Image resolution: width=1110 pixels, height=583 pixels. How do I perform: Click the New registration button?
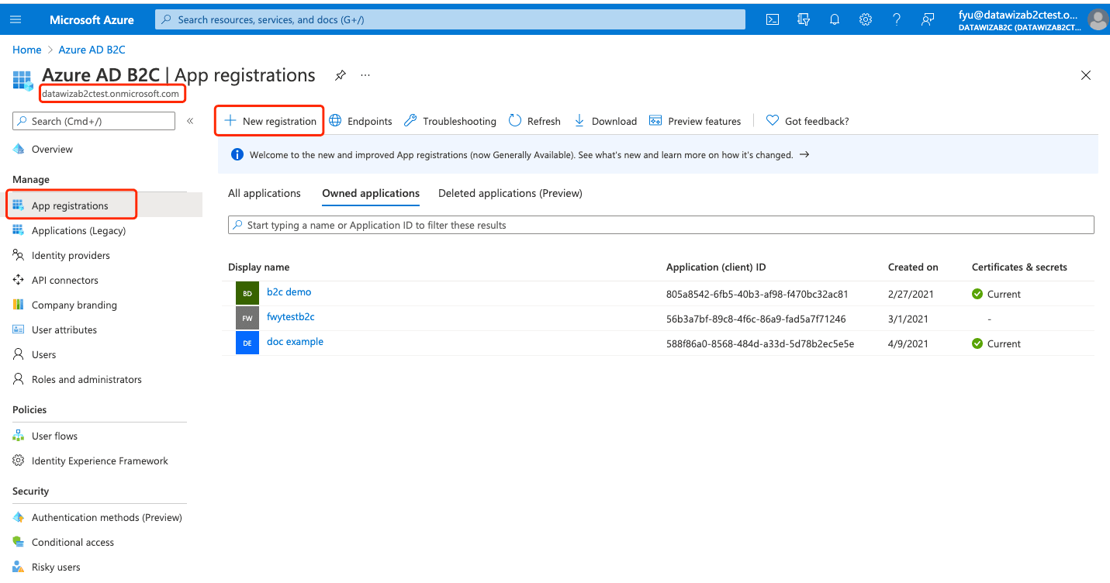click(270, 121)
